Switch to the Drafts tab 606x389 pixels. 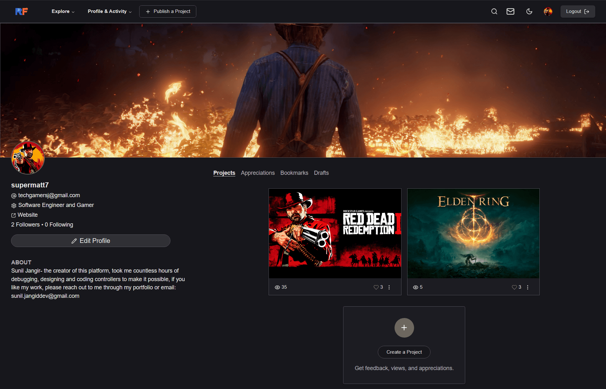(321, 173)
